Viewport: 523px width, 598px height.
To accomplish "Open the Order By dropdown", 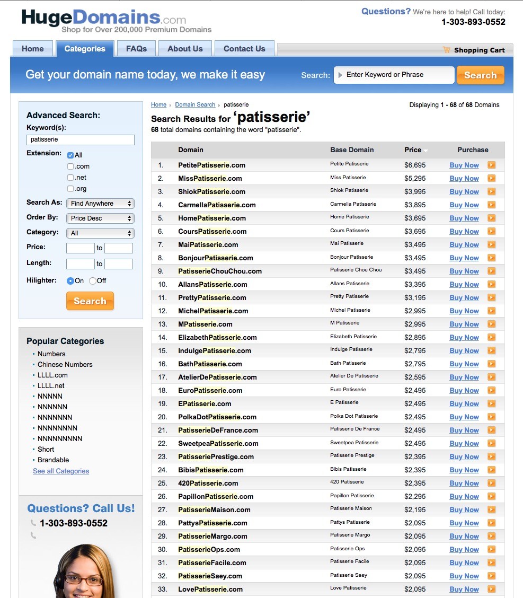I will click(x=100, y=218).
